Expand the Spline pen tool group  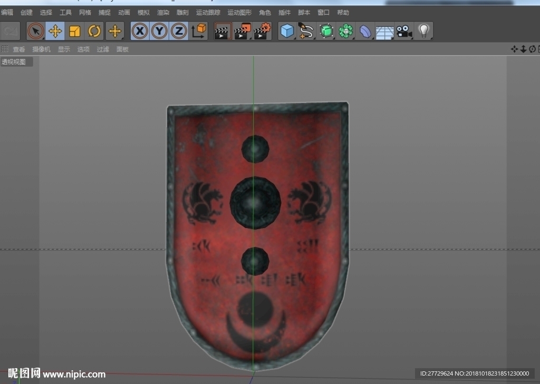[306, 31]
